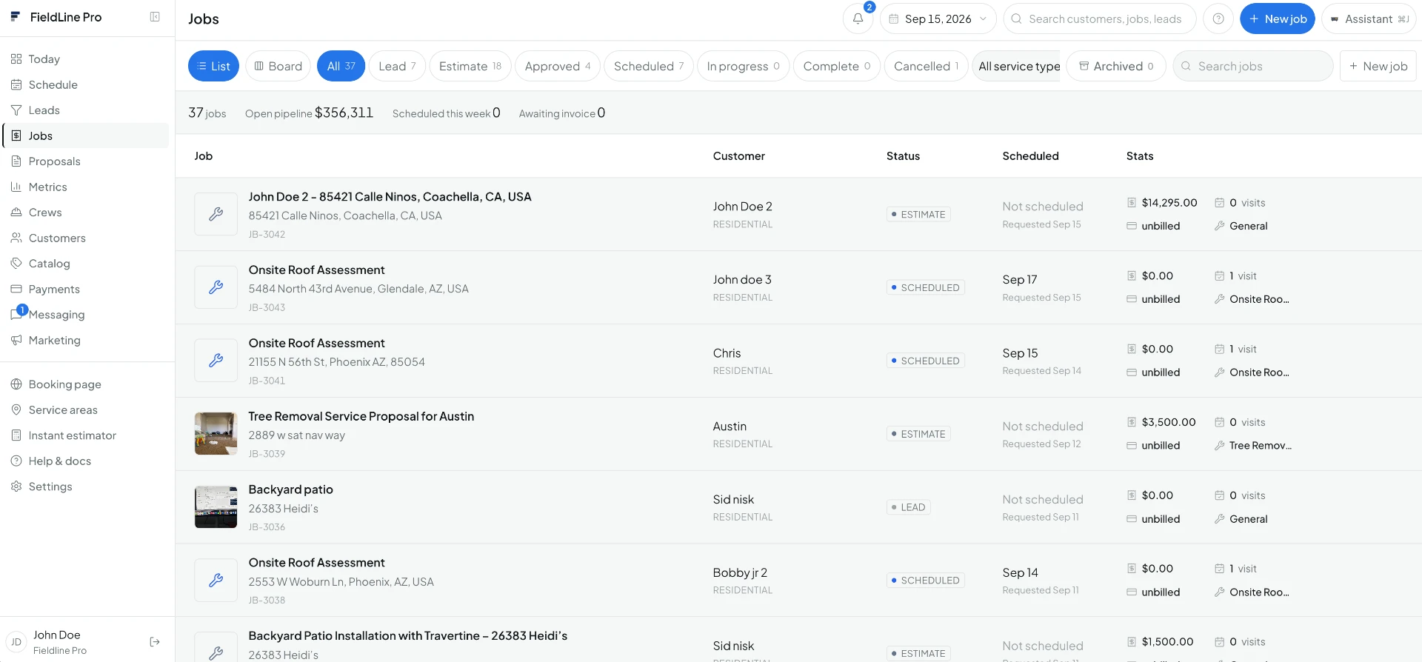Open the Tree Removal job photo thumbnail
Image resolution: width=1422 pixels, height=662 pixels.
click(x=216, y=433)
